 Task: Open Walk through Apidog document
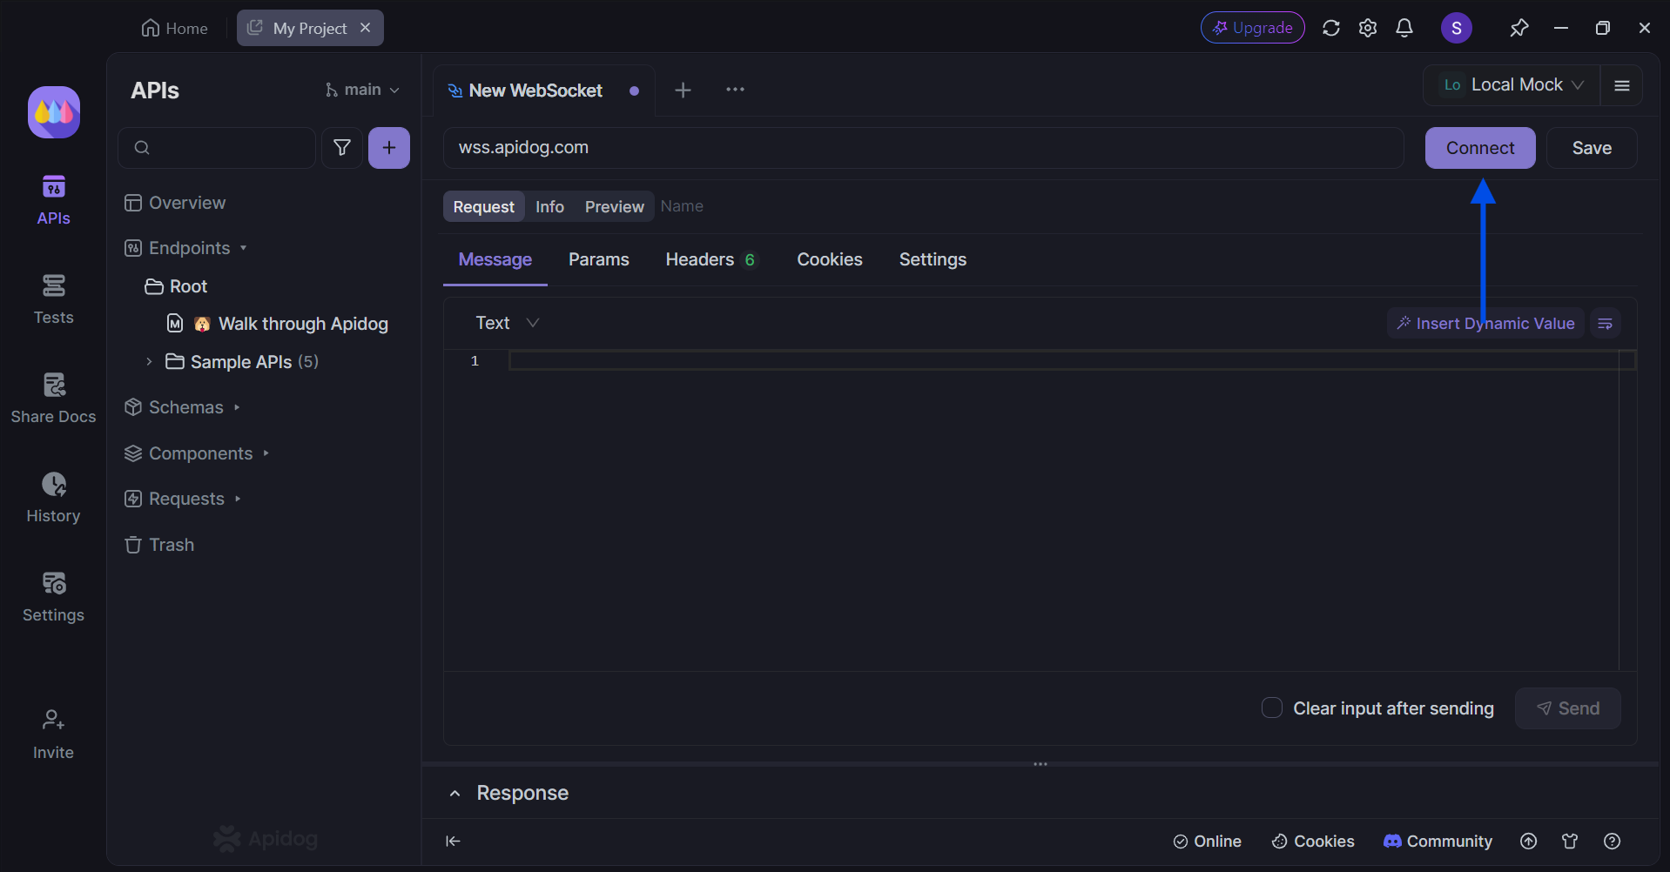point(278,324)
